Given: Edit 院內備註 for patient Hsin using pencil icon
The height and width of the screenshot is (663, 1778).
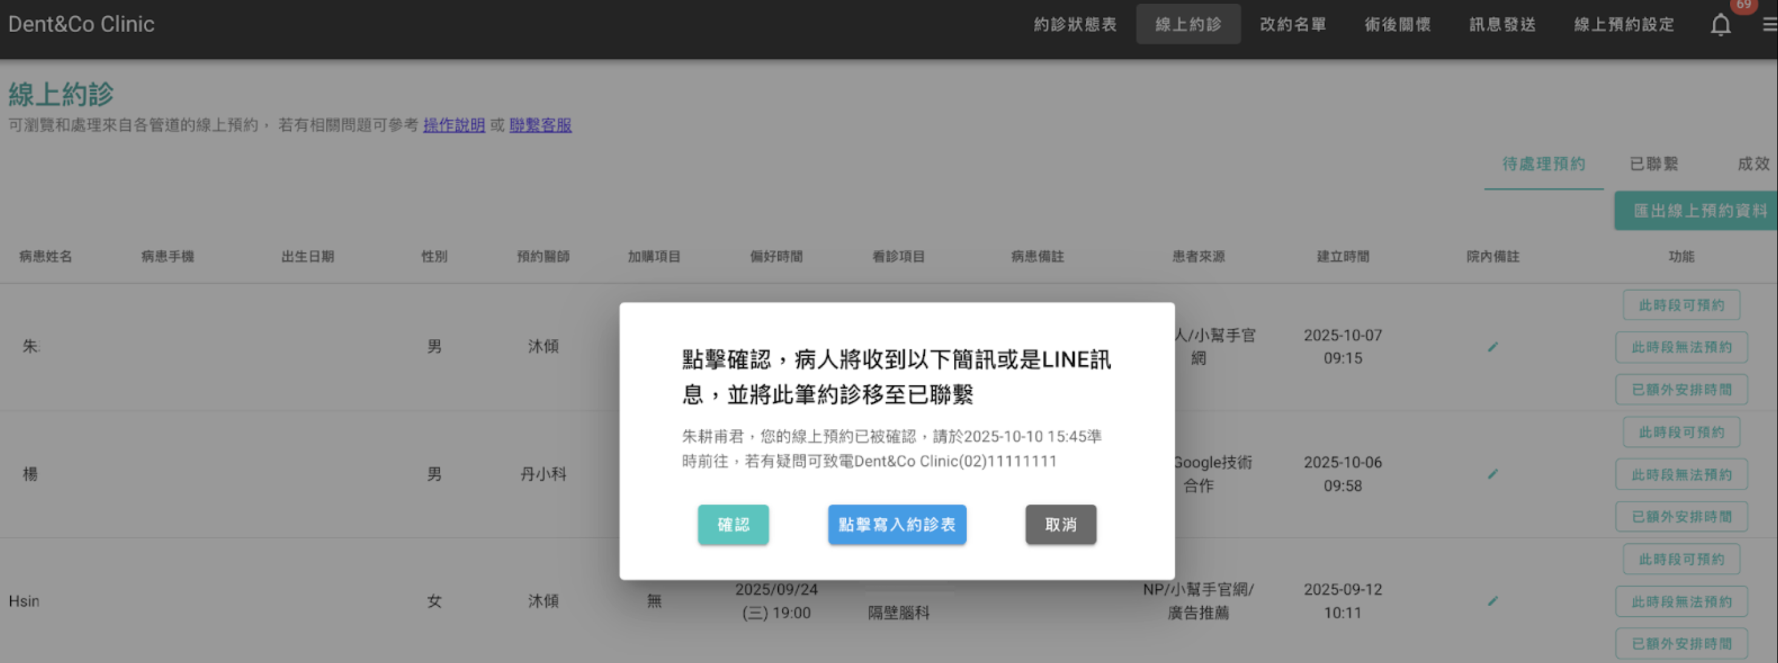Looking at the screenshot, I should click(x=1492, y=600).
